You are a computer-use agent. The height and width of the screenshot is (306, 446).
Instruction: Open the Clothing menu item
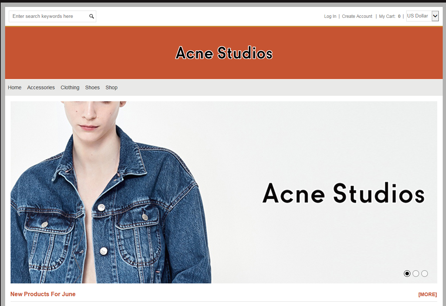(x=70, y=87)
